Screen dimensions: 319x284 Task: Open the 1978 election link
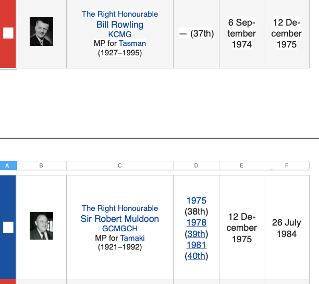coord(197,223)
